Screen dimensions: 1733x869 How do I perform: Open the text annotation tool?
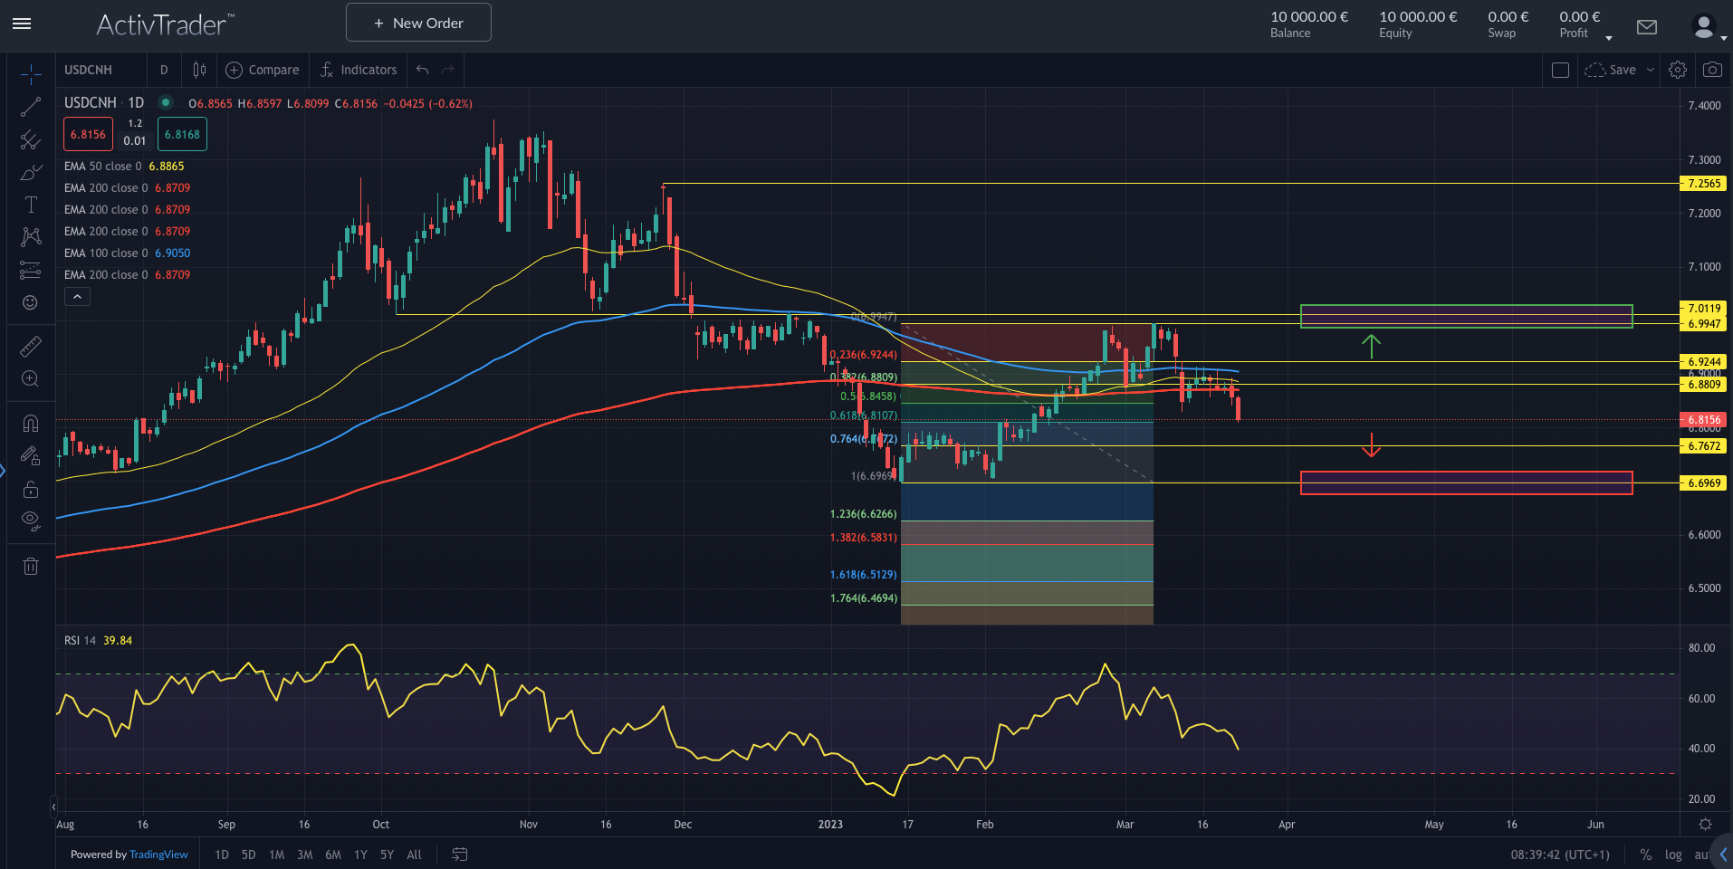pyautogui.click(x=30, y=205)
